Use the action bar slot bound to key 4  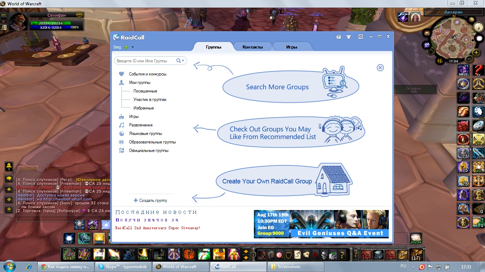114,255
